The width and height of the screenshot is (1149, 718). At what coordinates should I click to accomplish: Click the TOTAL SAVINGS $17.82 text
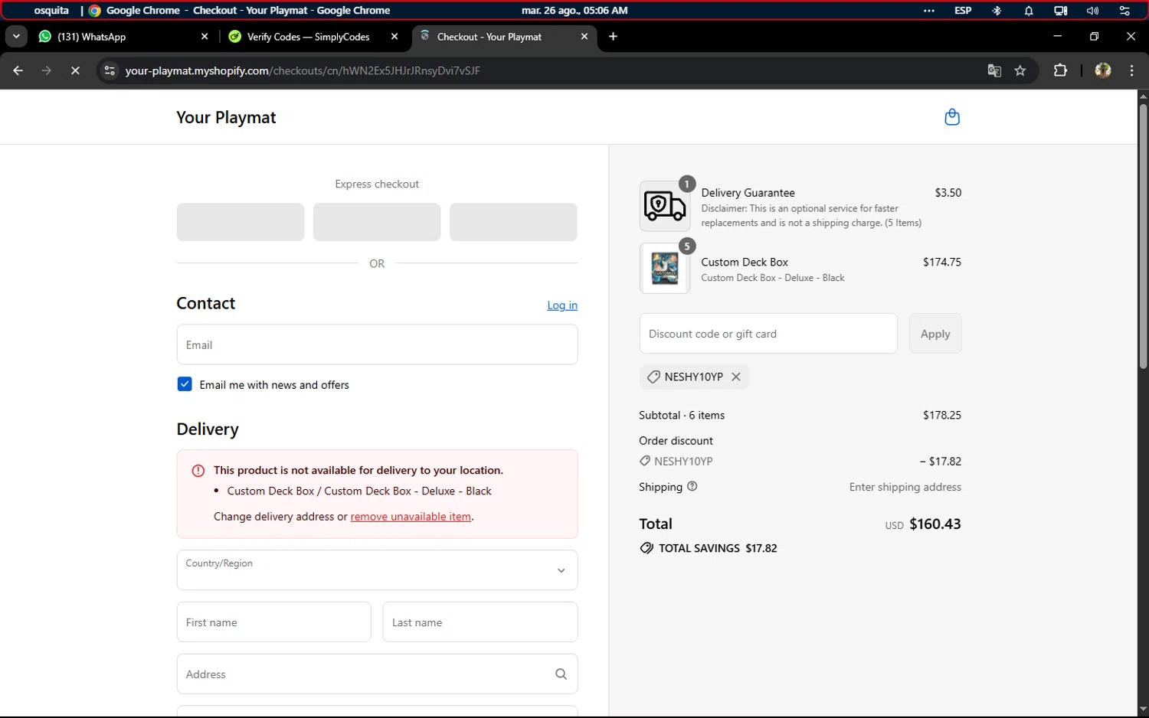tap(718, 548)
